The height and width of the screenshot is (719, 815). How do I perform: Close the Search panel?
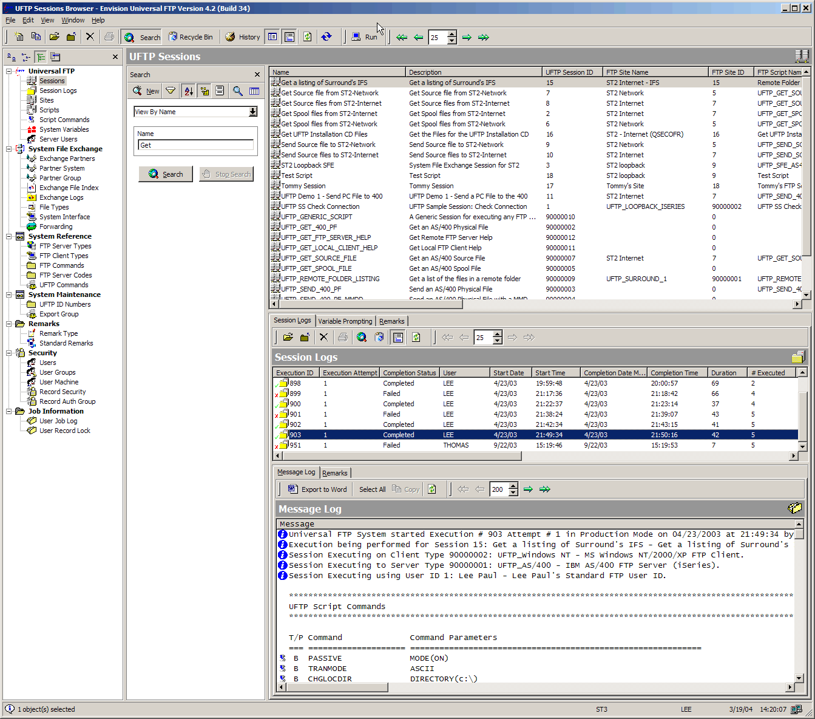[257, 75]
